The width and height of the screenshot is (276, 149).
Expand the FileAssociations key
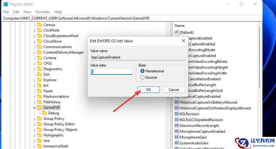coord(34,97)
